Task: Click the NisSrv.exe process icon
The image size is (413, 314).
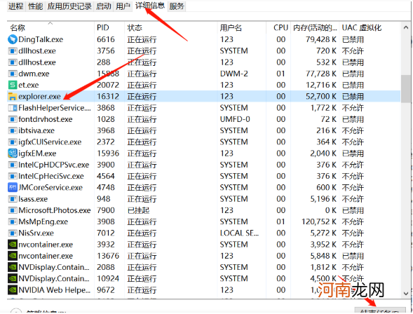Action: click(x=13, y=233)
